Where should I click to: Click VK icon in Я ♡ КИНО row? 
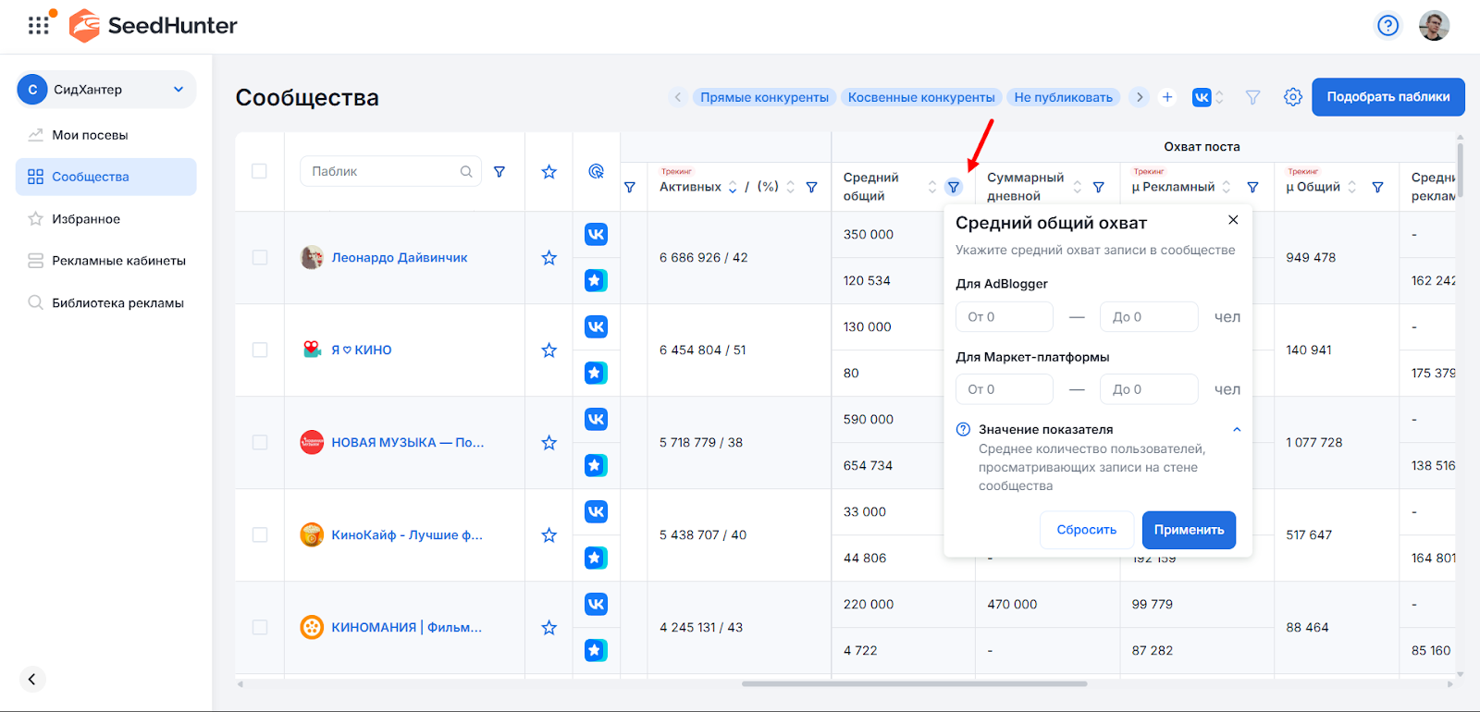(596, 327)
